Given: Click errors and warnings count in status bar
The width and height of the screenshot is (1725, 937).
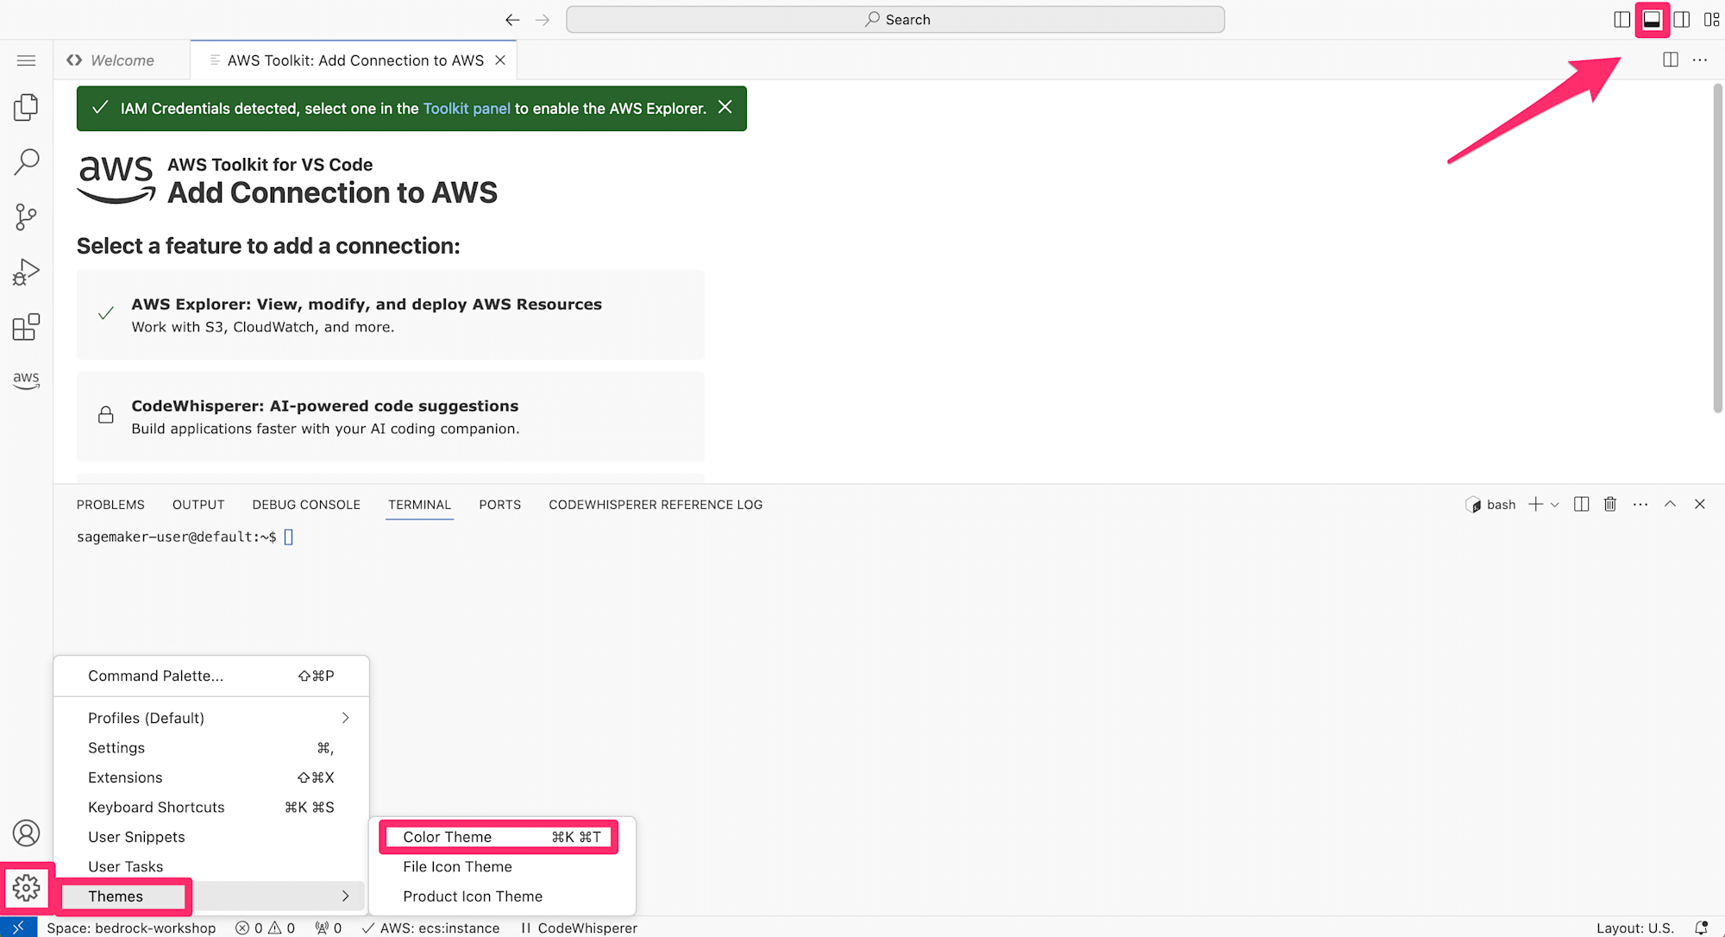Looking at the screenshot, I should click(x=265, y=928).
